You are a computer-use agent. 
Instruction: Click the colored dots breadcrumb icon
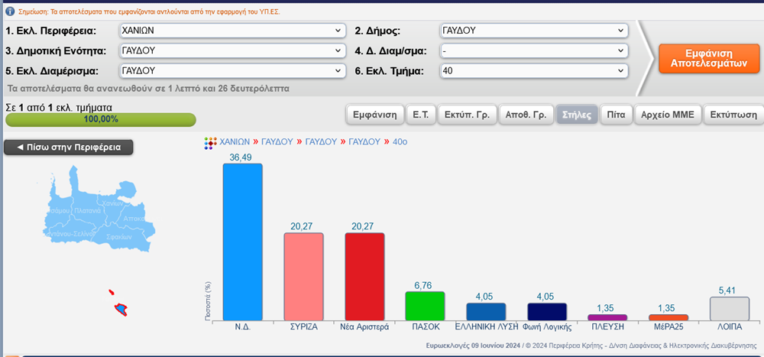click(x=210, y=143)
